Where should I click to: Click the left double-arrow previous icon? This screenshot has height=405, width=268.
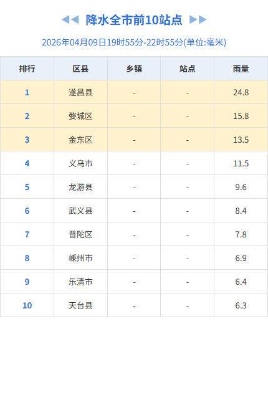[70, 20]
